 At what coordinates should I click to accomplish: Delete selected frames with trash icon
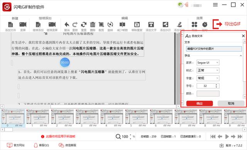click(x=93, y=25)
